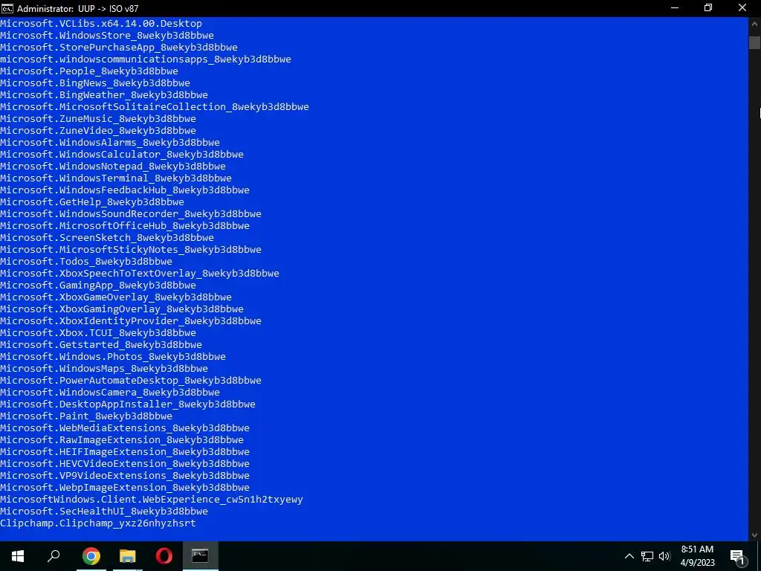761x571 pixels.
Task: Restore down the console window
Action: [x=708, y=8]
